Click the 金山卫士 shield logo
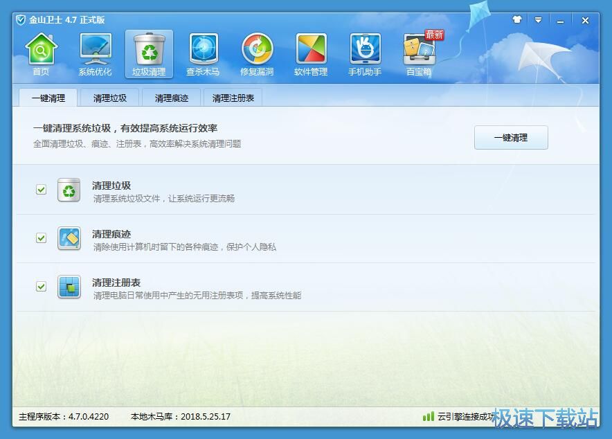 point(21,20)
